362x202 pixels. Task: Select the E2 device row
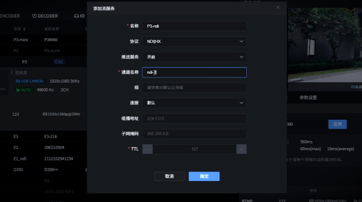pos(44,147)
